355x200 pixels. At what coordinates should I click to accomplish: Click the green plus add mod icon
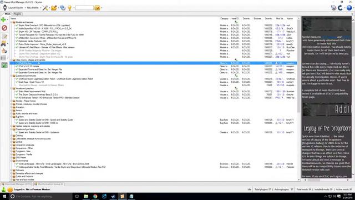pos(3,20)
